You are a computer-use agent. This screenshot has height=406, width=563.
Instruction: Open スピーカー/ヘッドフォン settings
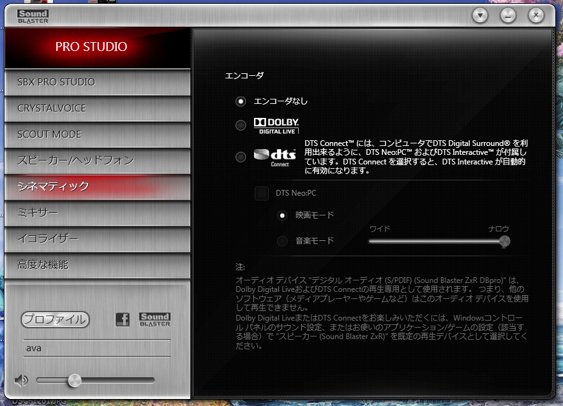pyautogui.click(x=97, y=161)
